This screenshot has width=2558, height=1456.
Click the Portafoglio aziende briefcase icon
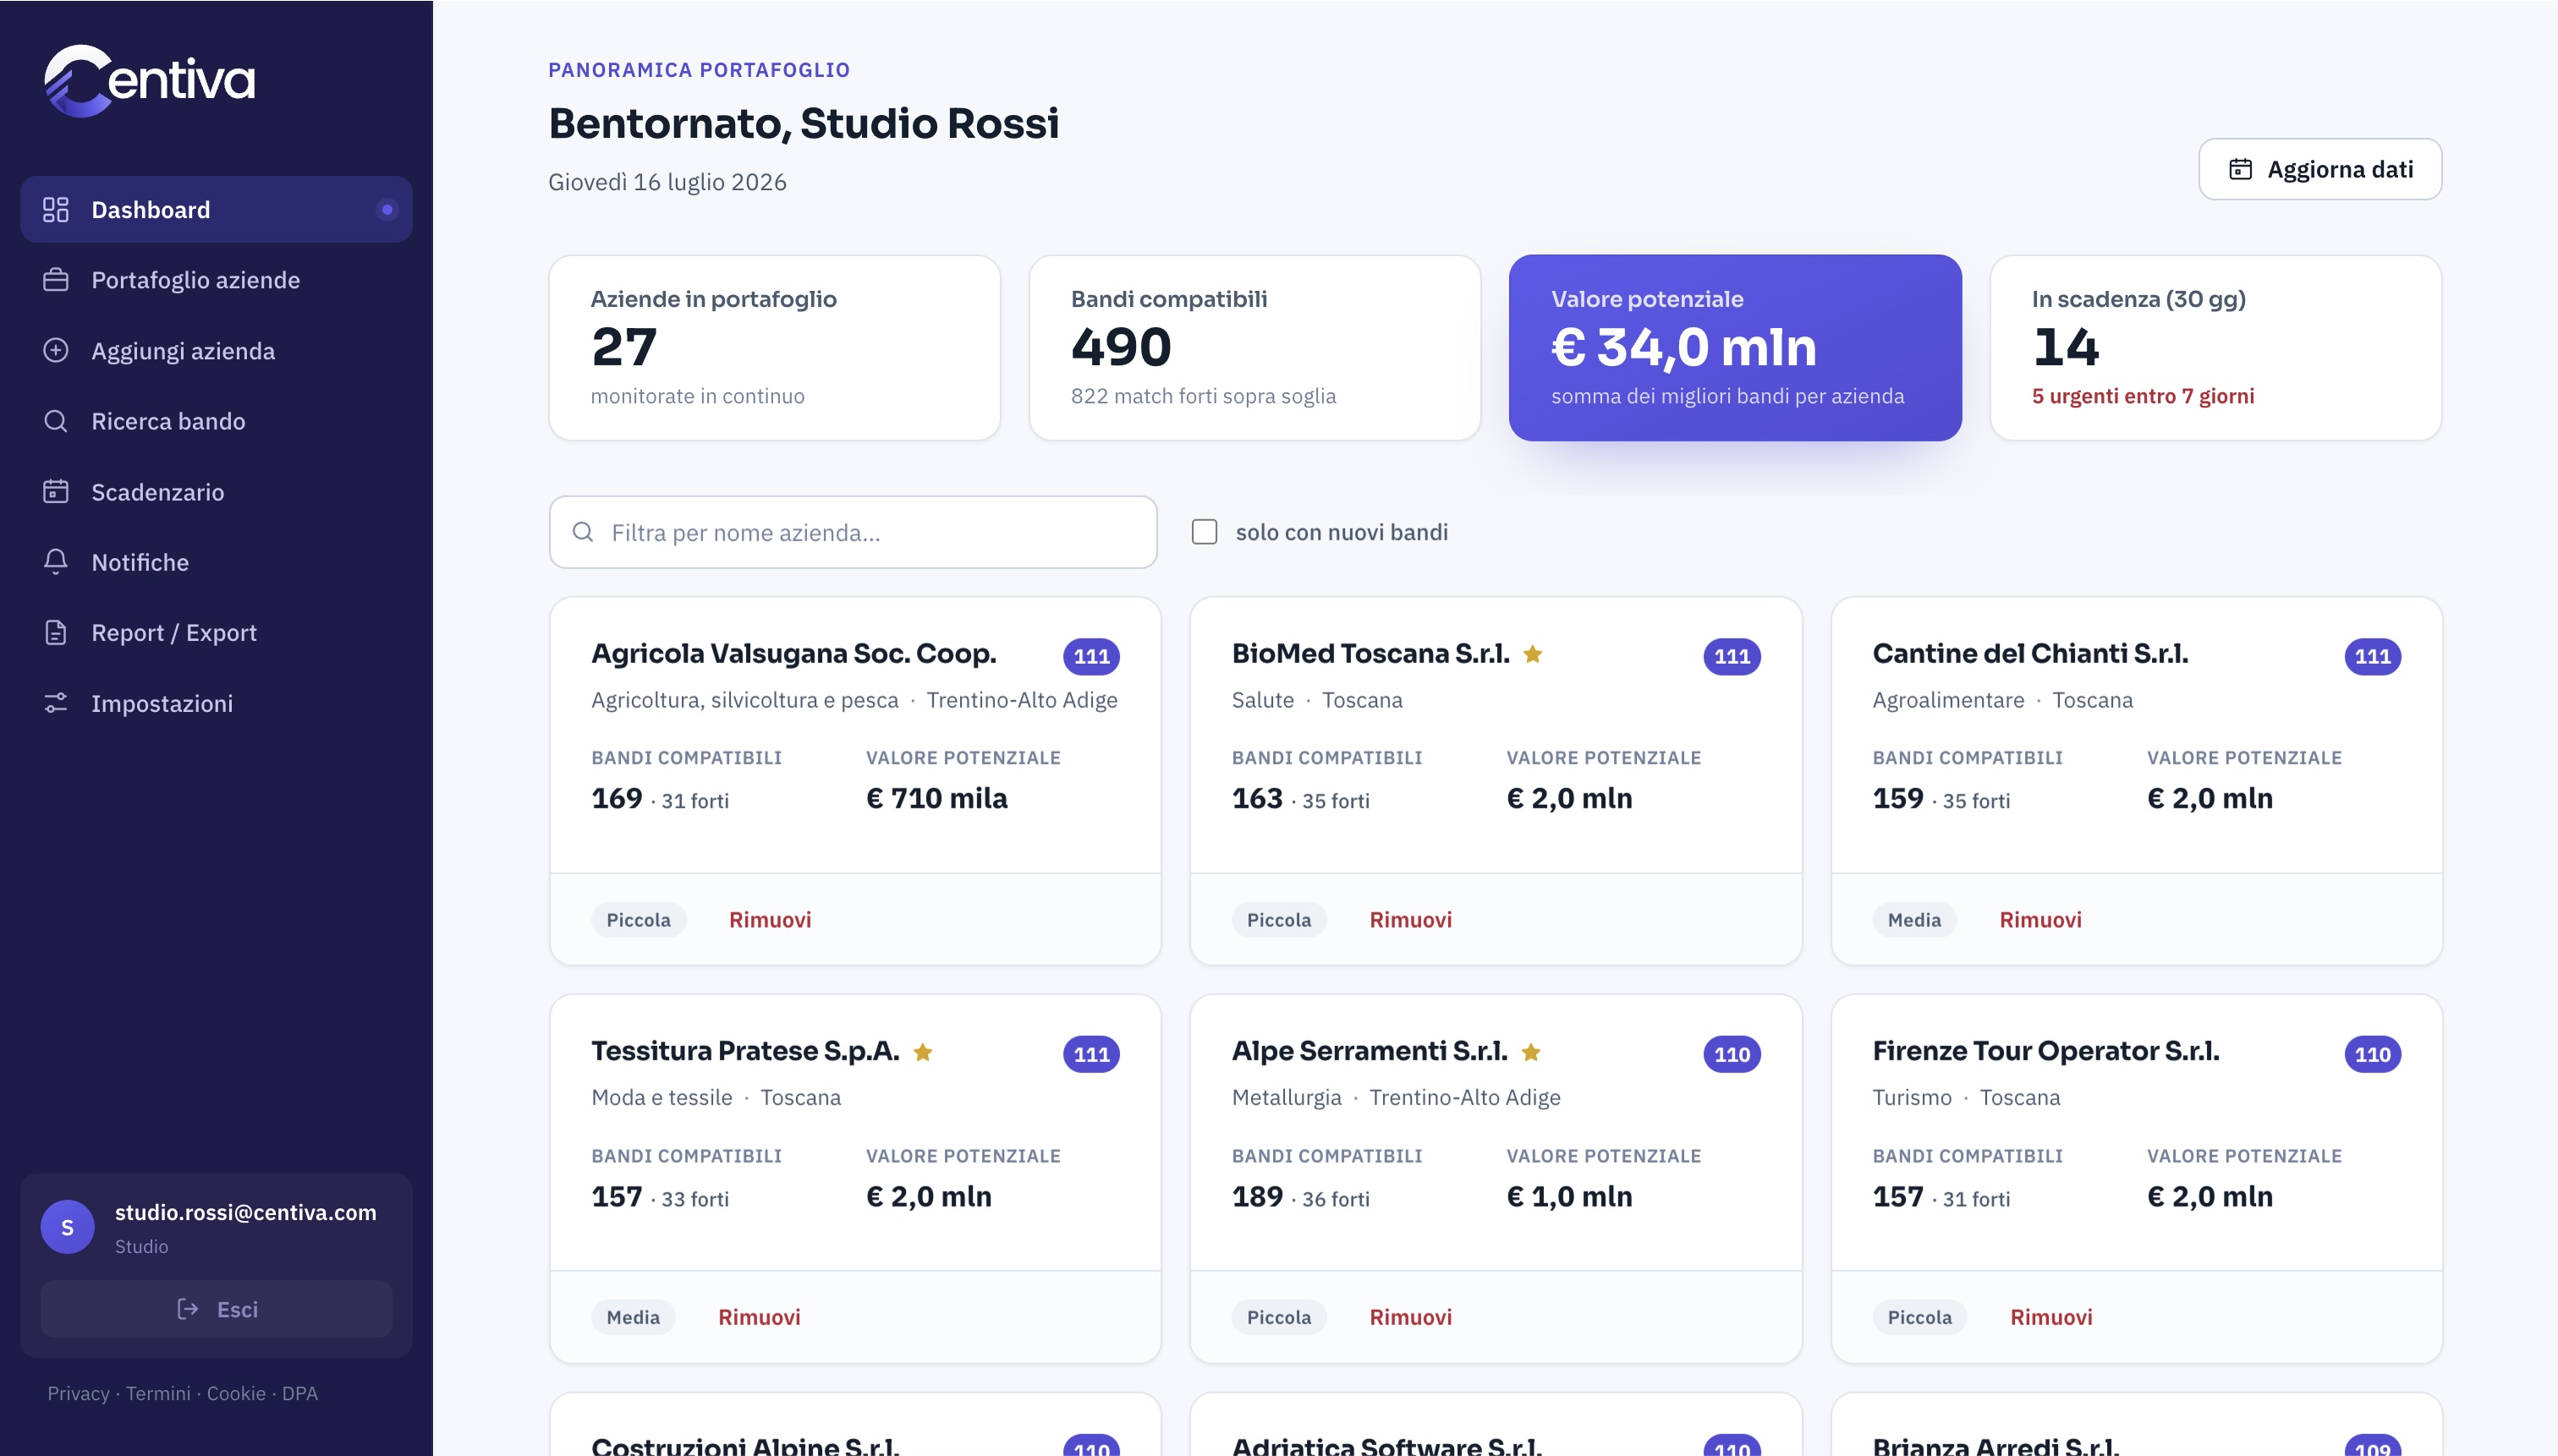pos(56,280)
